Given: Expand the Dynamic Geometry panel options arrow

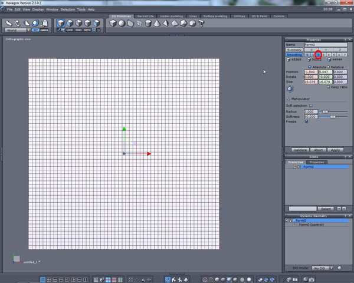Looking at the screenshot, I should (x=345, y=216).
